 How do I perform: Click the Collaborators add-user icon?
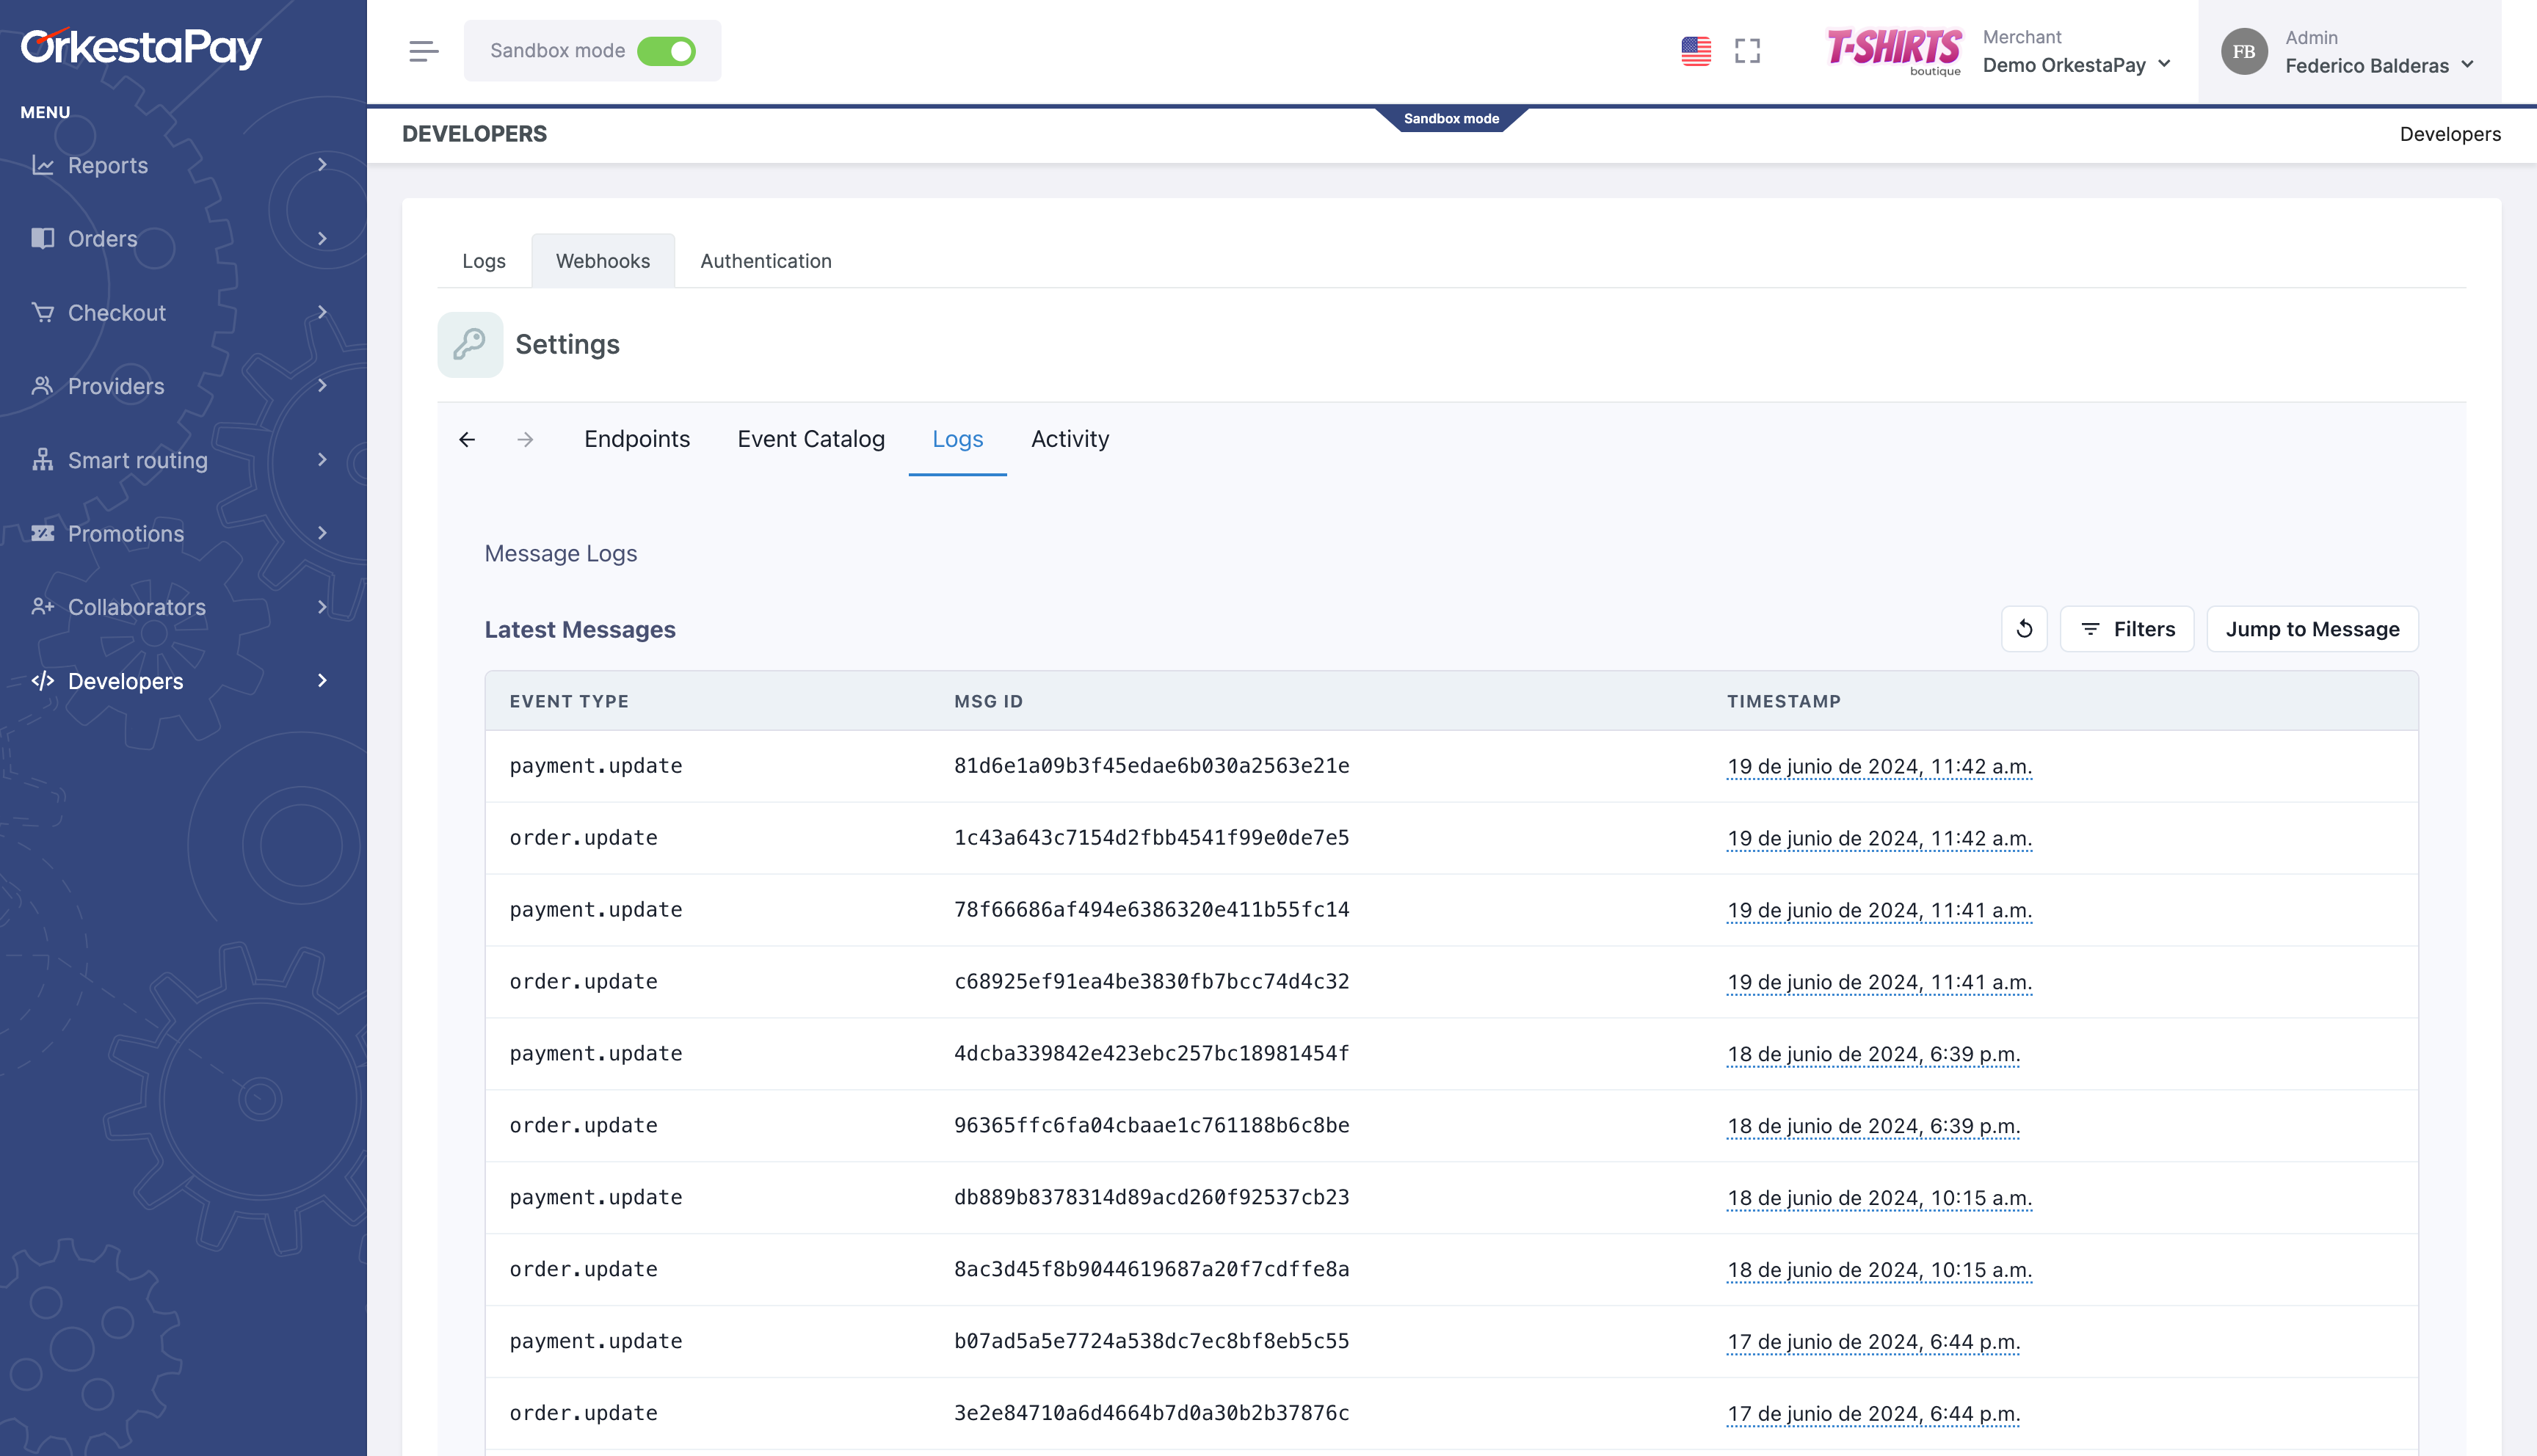[x=42, y=607]
